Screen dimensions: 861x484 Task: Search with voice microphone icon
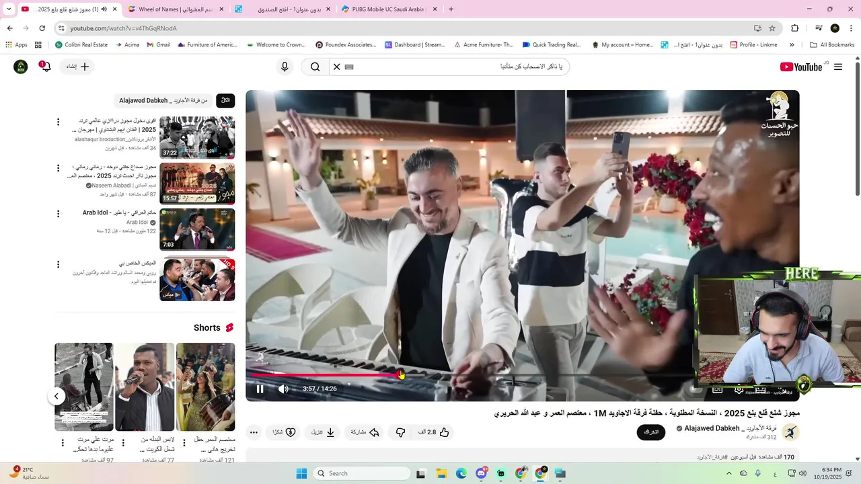pos(285,67)
